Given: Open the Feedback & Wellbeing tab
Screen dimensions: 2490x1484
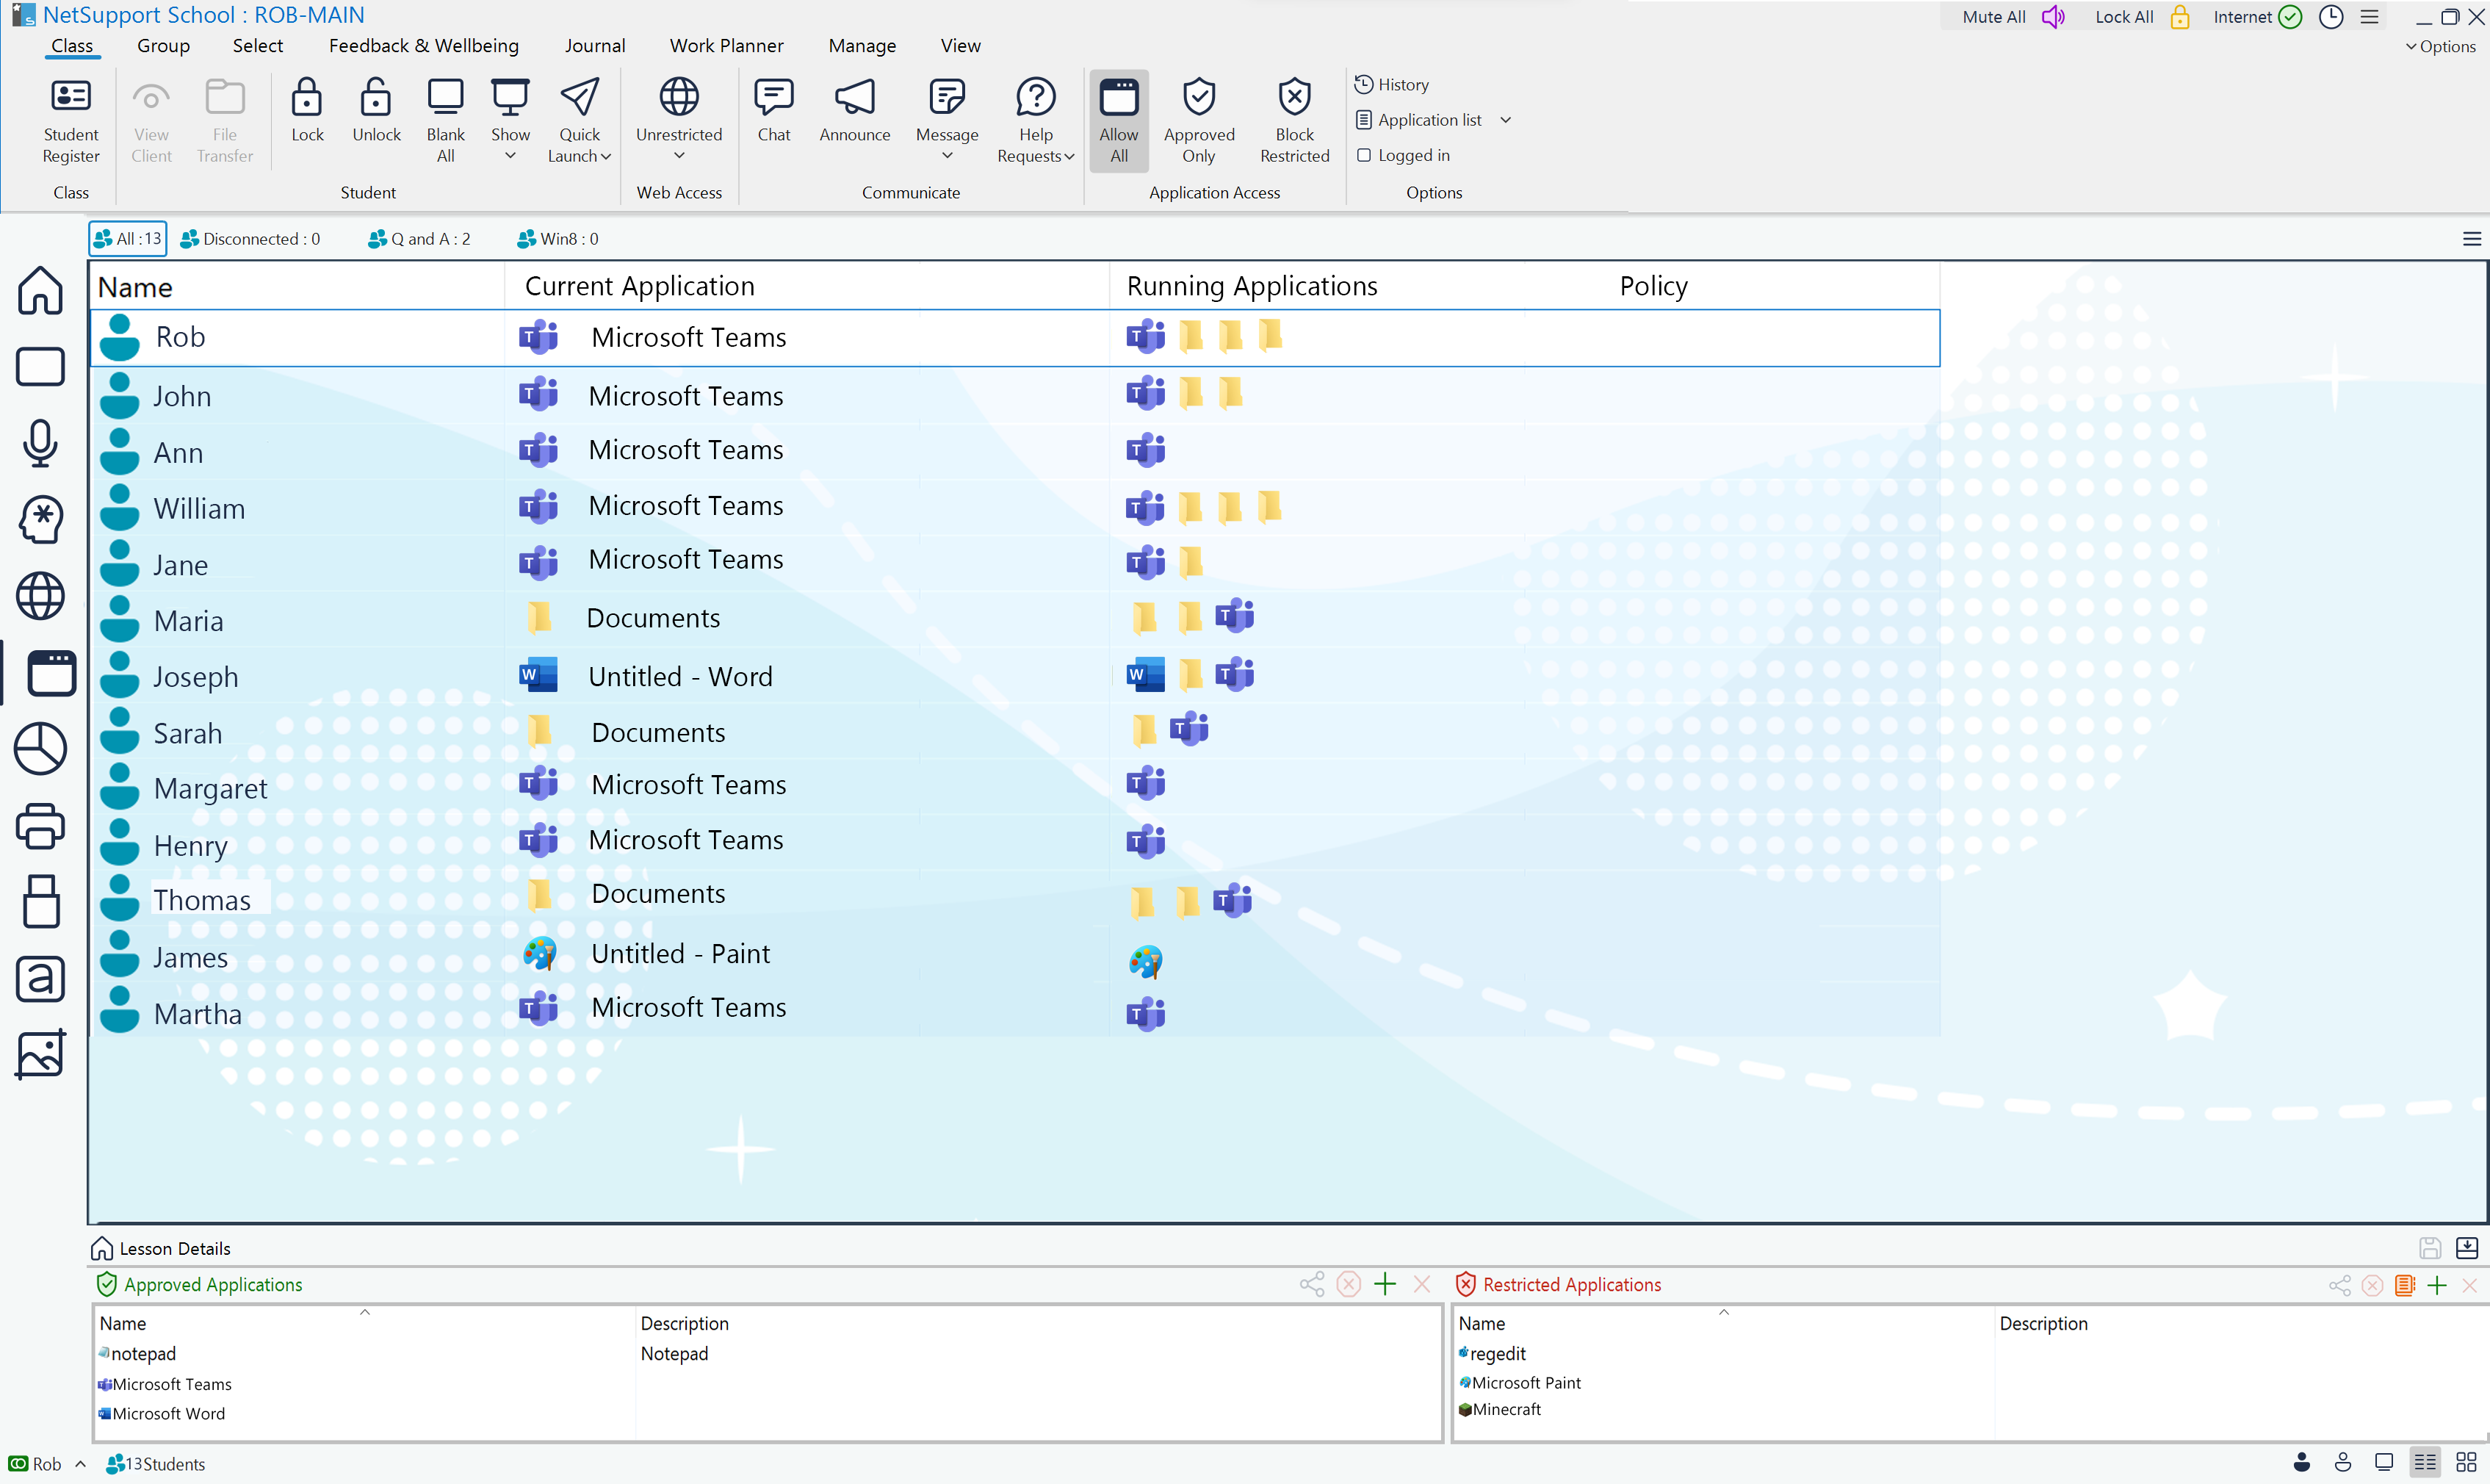Looking at the screenshot, I should coord(423,46).
